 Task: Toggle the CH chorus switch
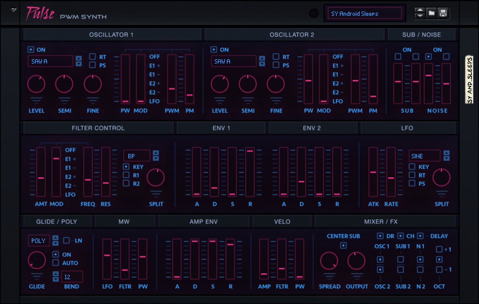pos(401,236)
